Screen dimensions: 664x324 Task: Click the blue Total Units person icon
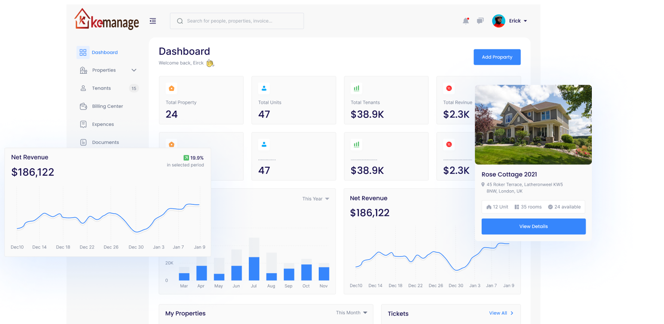[264, 88]
